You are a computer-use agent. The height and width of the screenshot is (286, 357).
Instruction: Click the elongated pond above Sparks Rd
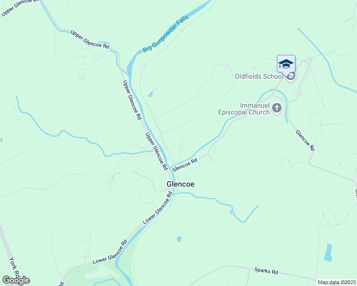coord(328,252)
